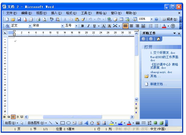The width and height of the screenshot is (186, 135).
Task: Click the 其他... link in task pane
Action: 155,76
